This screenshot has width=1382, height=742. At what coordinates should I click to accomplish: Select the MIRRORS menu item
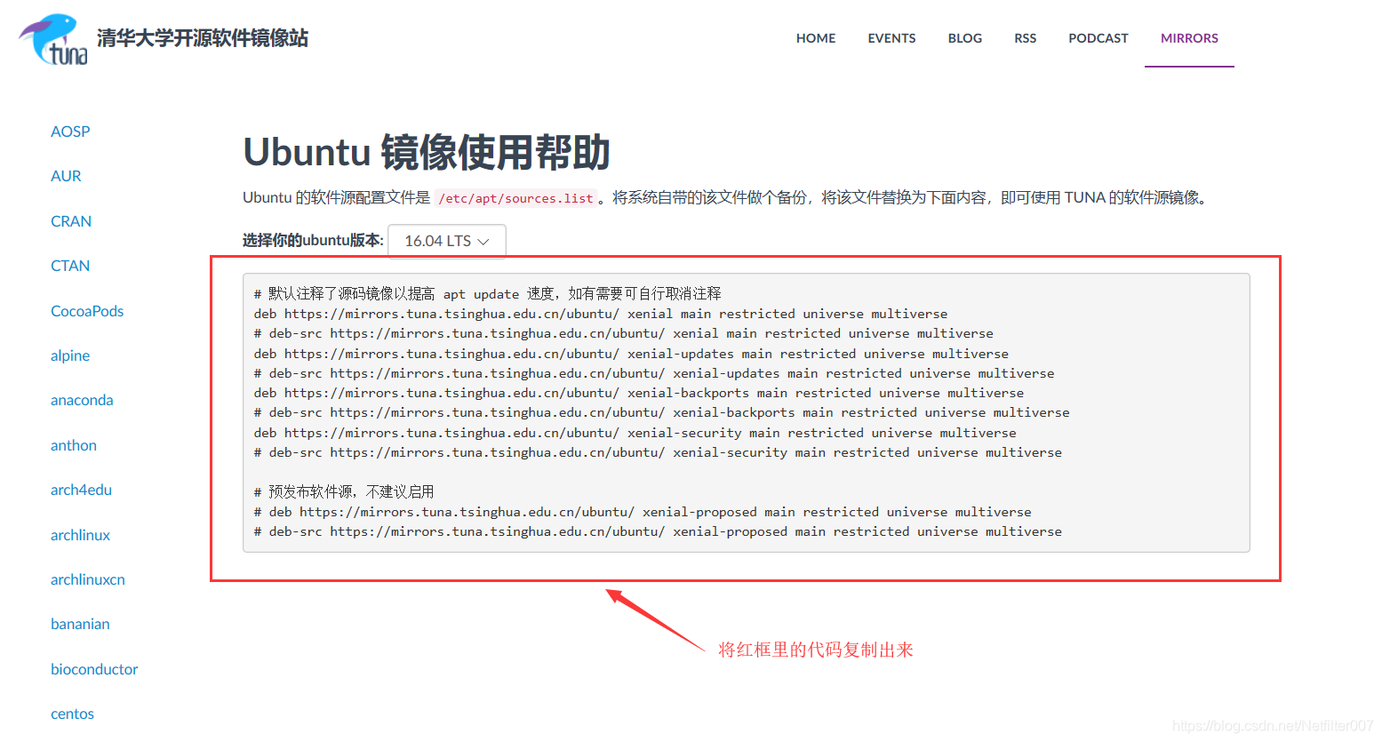click(1189, 38)
